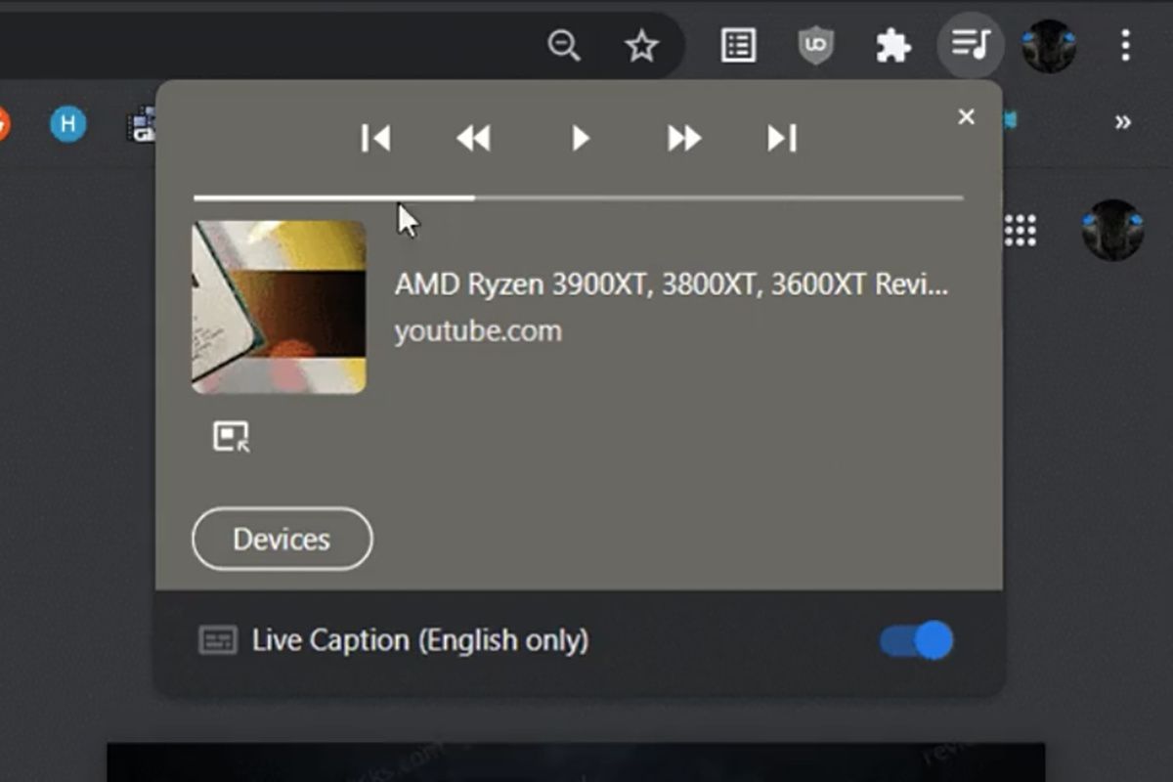Open the media controls toolbar button
The width and height of the screenshot is (1173, 782).
tap(971, 44)
